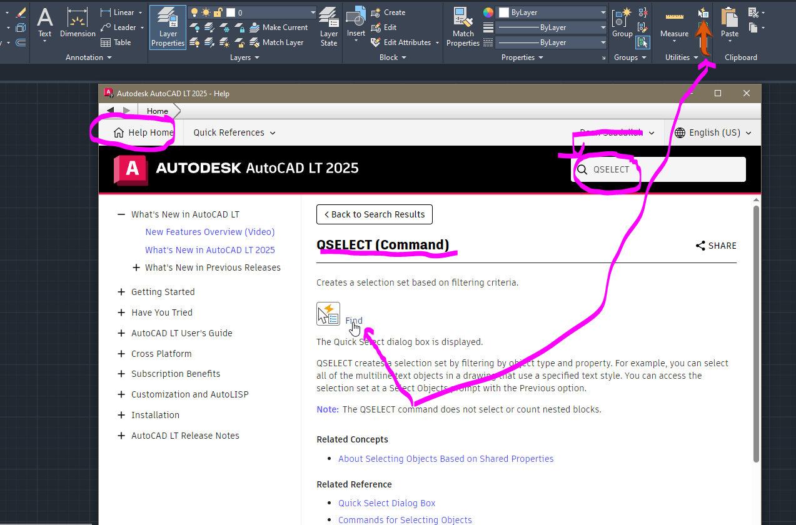Expand the Getting Started help section

(x=163, y=291)
